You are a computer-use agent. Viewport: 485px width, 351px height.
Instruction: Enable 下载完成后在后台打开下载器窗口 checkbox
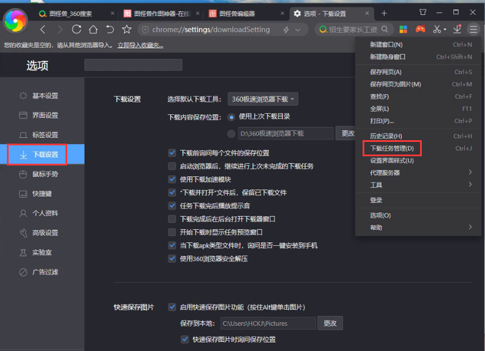point(172,219)
